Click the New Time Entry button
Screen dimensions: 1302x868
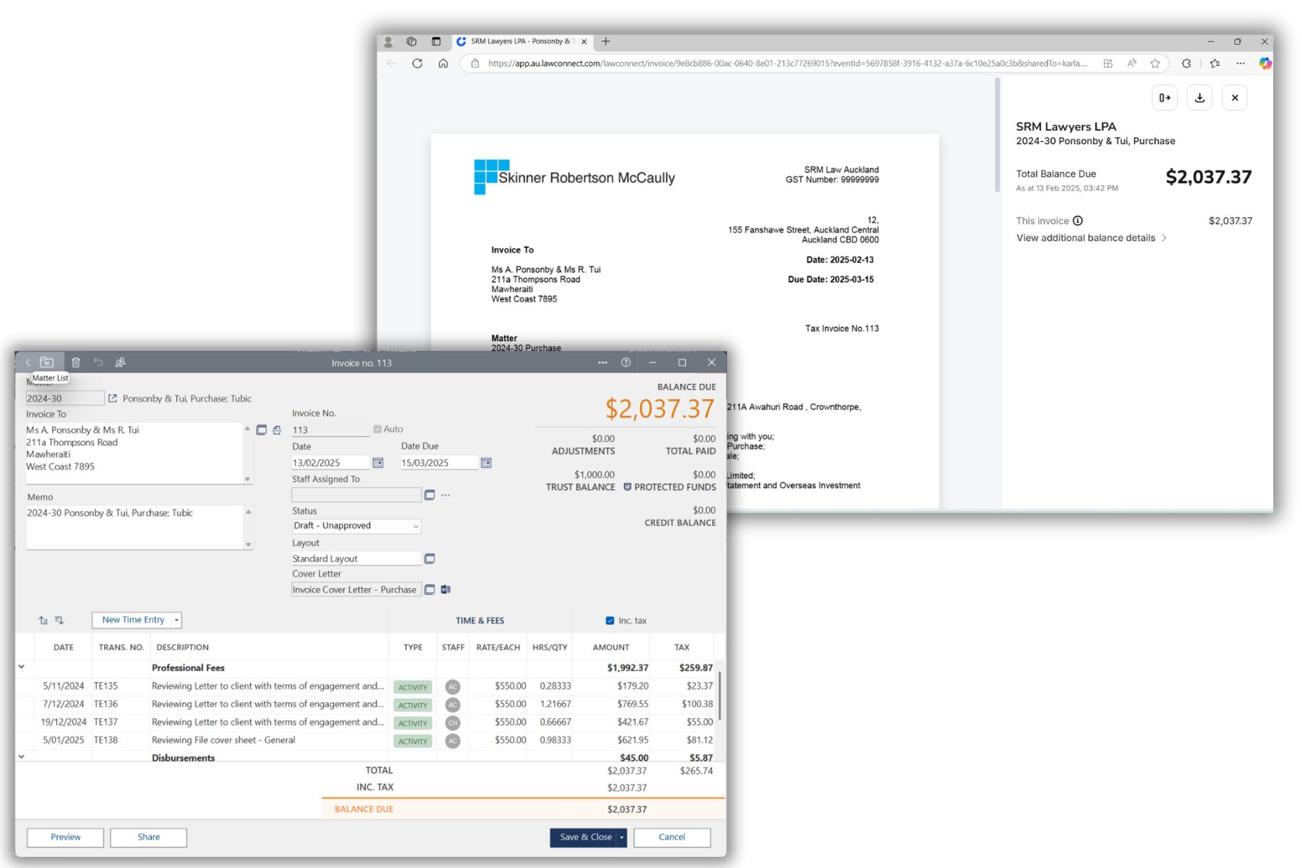click(x=132, y=620)
